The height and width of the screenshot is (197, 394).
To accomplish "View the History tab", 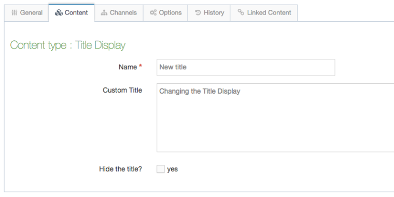I will [x=209, y=13].
